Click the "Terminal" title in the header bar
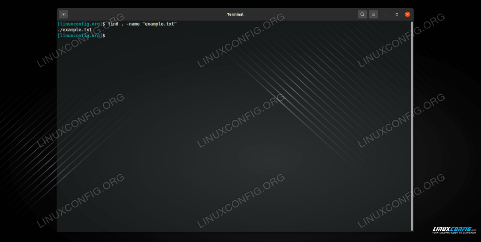481x242 pixels. (235, 14)
